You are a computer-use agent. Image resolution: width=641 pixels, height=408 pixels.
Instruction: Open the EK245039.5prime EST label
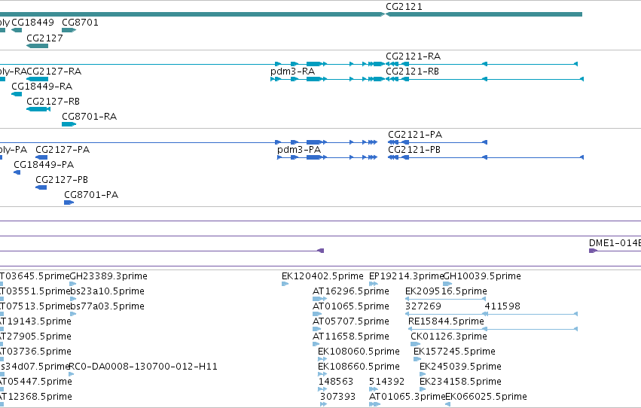(460, 367)
